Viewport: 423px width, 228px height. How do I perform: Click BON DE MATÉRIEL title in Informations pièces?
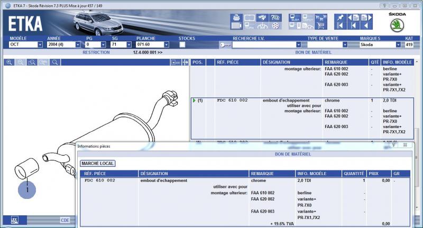click(x=293, y=154)
